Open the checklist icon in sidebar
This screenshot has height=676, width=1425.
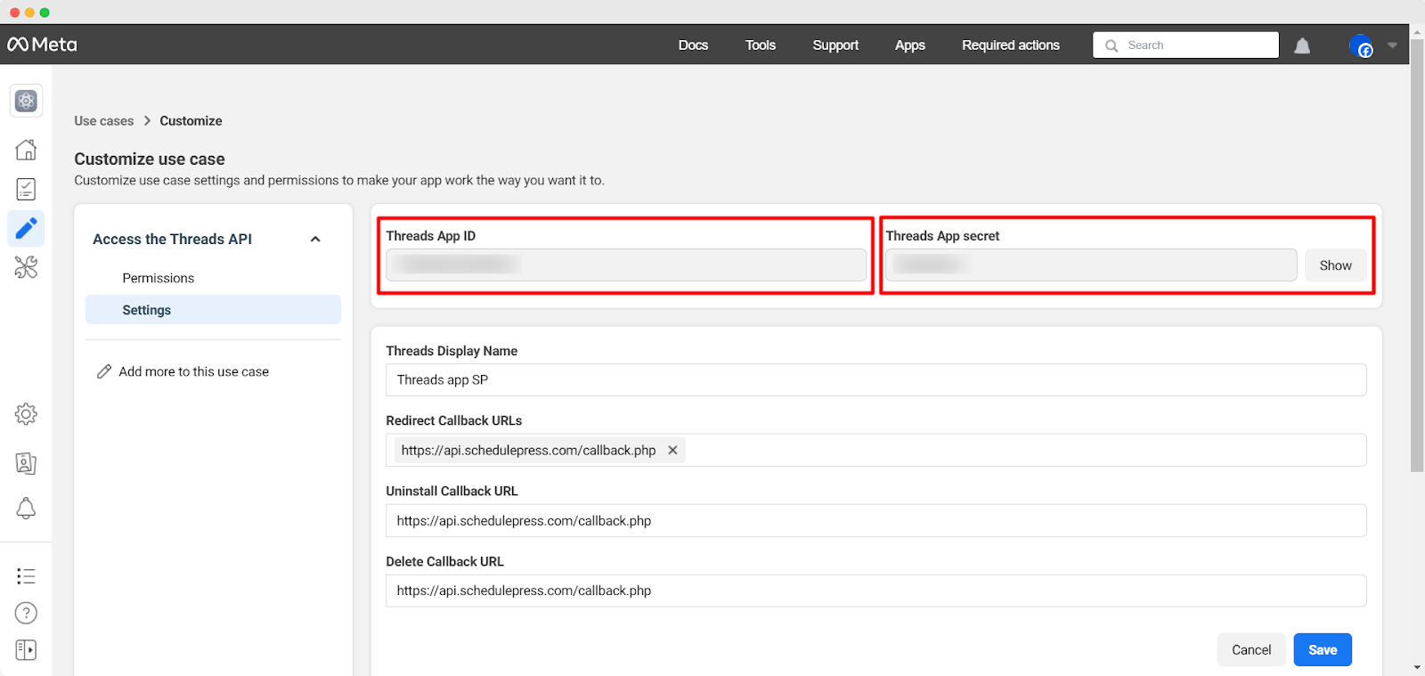[26, 189]
